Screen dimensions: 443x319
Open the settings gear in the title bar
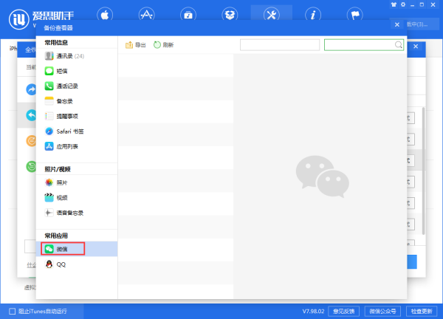pos(403,4)
